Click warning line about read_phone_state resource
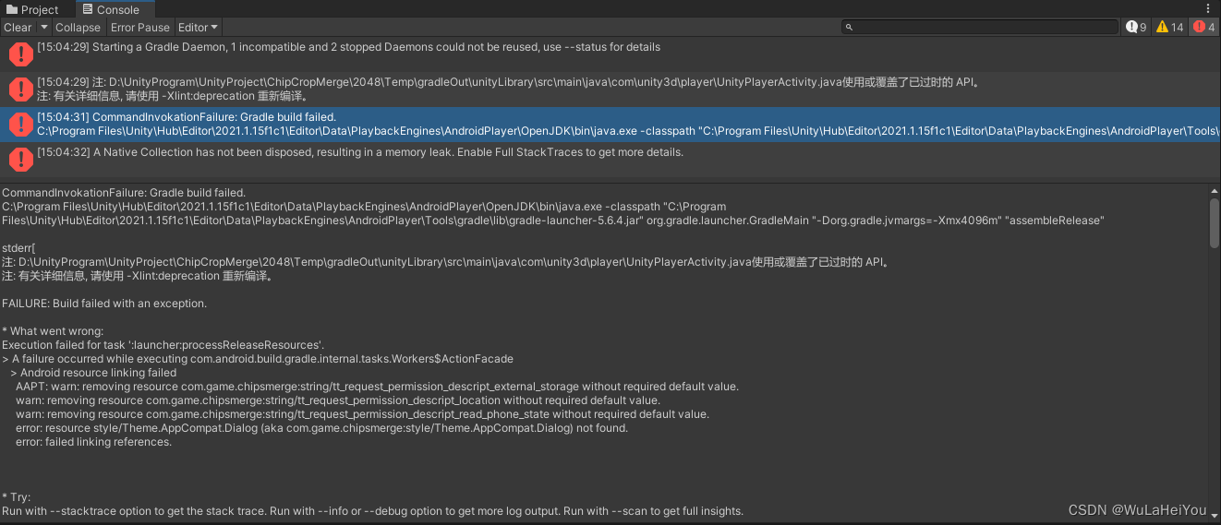1221x525 pixels. click(362, 414)
